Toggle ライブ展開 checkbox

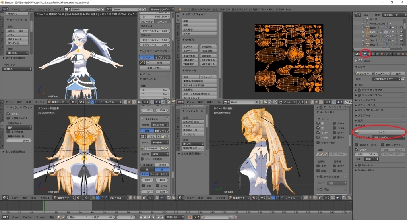[x=8, y=132]
